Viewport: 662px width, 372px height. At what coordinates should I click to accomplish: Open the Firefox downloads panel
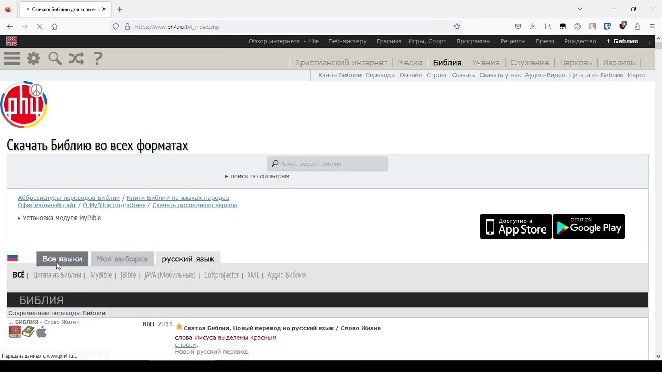click(x=533, y=27)
